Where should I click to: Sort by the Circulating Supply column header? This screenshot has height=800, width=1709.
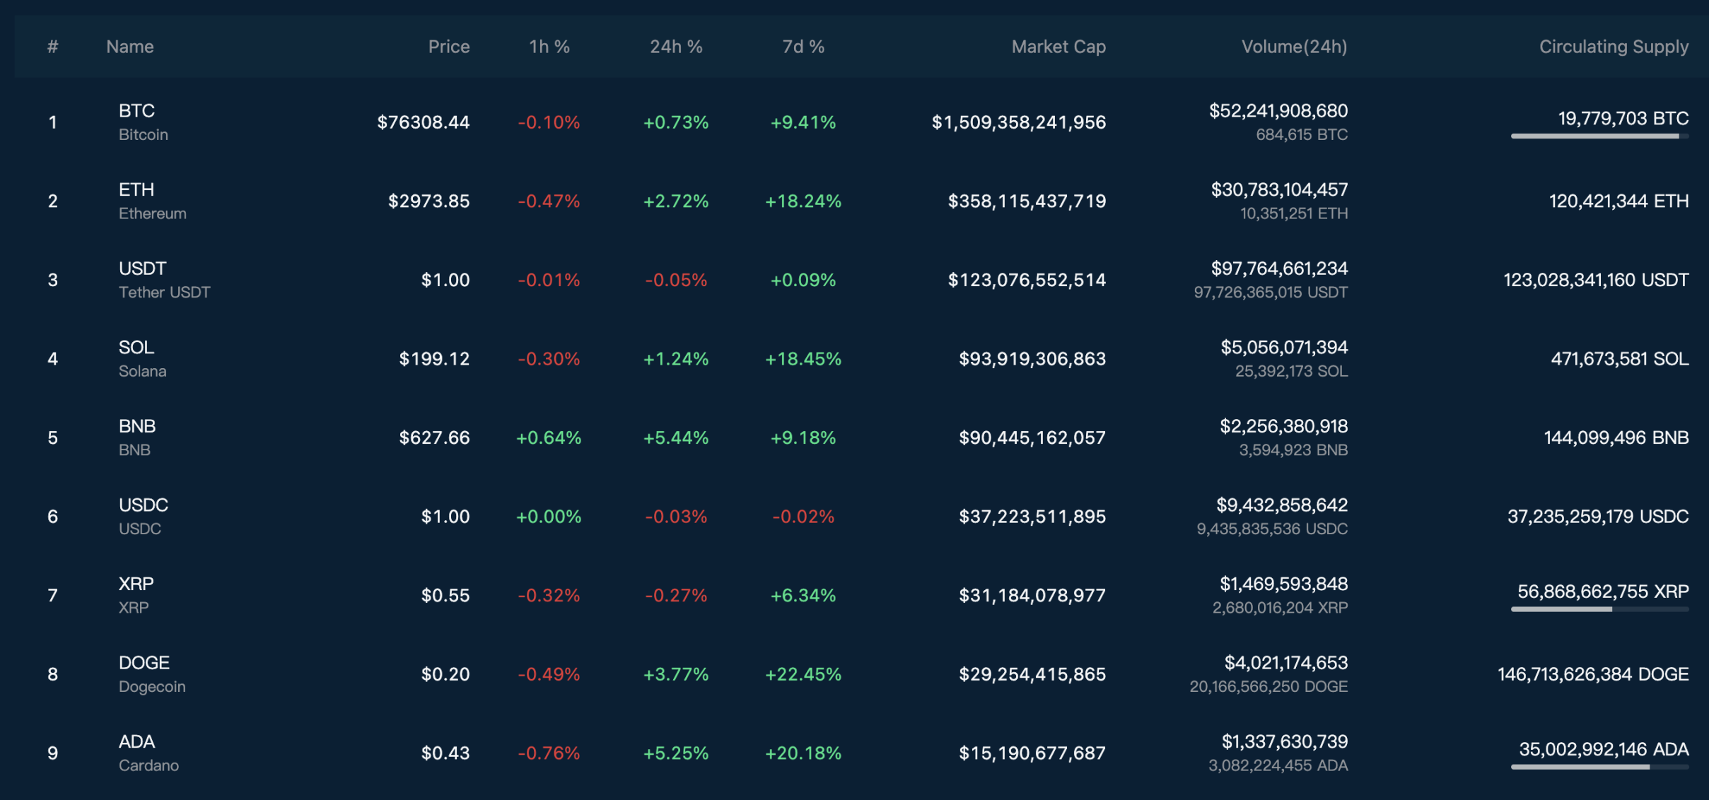(x=1614, y=47)
